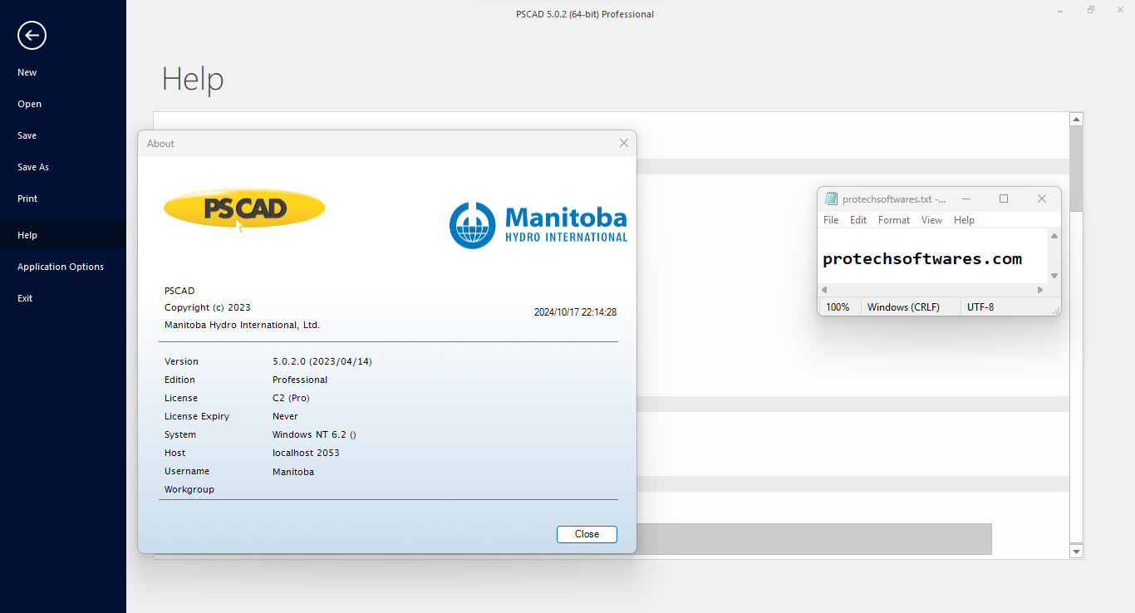
Task: Select Print in the sidebar
Action: coord(27,199)
